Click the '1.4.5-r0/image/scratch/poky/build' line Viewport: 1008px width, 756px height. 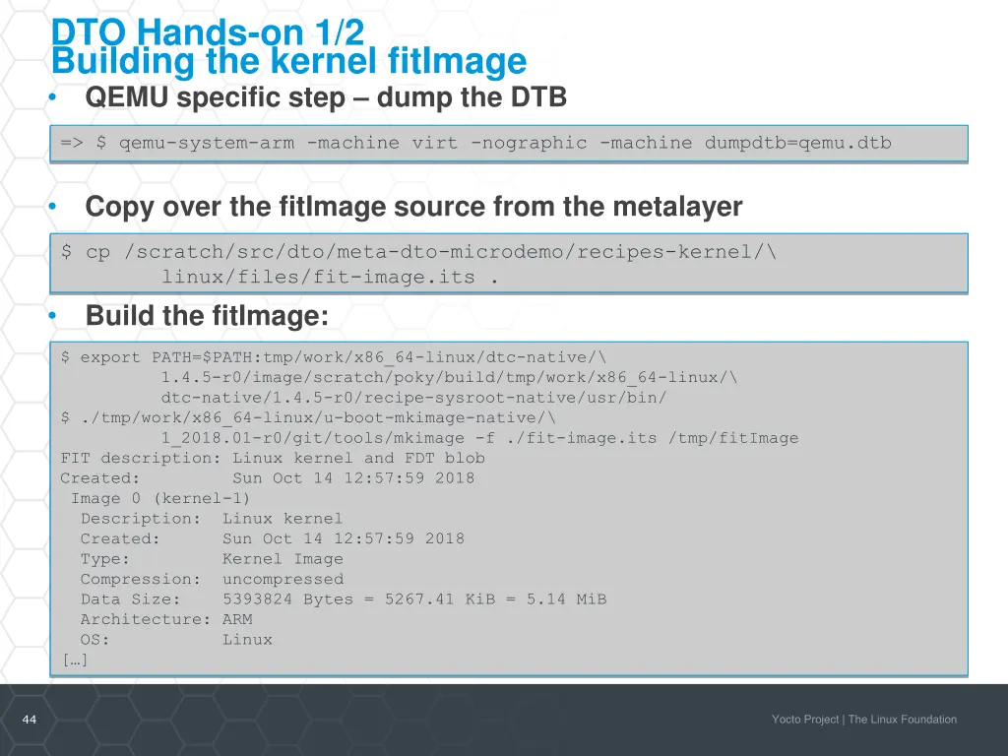[x=449, y=377]
